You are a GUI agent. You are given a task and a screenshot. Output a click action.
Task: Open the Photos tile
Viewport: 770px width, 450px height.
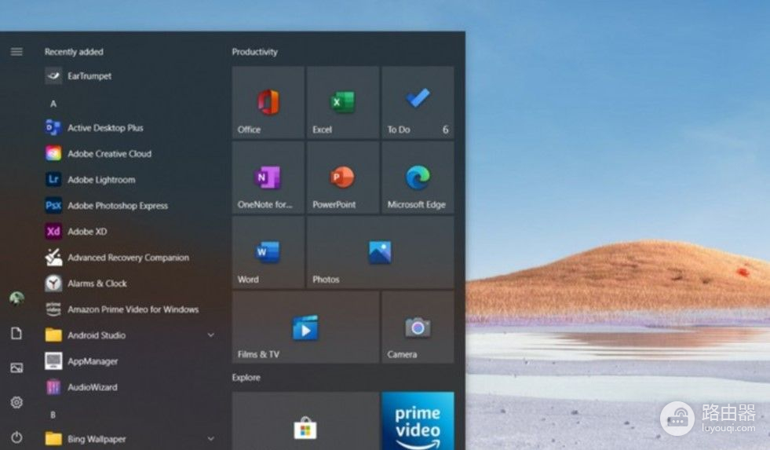coord(381,253)
